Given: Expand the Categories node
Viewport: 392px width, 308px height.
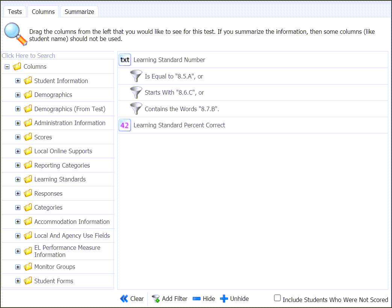Looking at the screenshot, I should [18, 208].
